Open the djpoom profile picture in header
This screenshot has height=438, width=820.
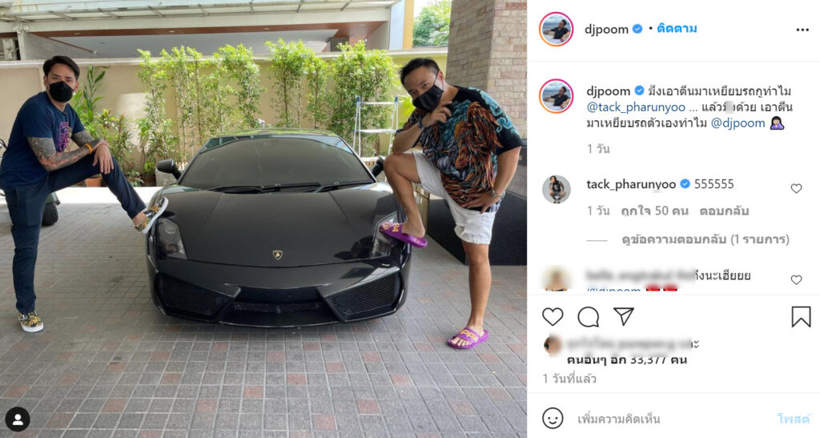556,30
